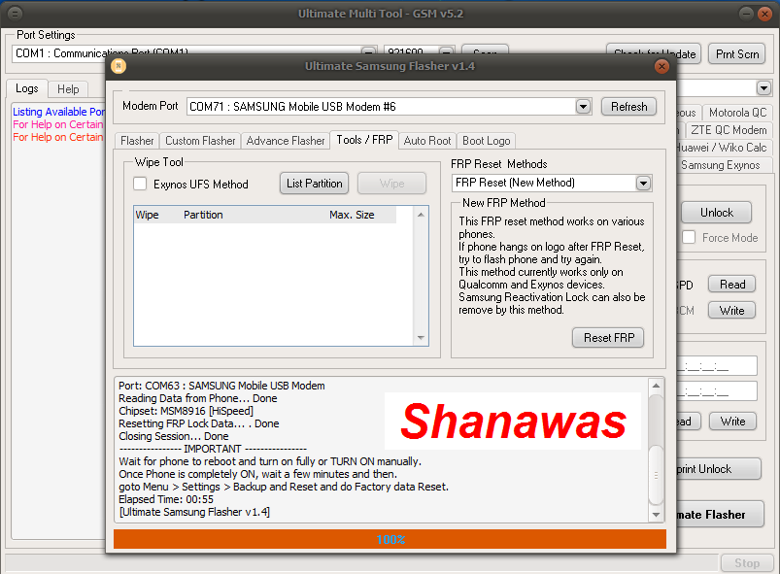
Task: Click the Reset FRP button
Action: click(609, 338)
